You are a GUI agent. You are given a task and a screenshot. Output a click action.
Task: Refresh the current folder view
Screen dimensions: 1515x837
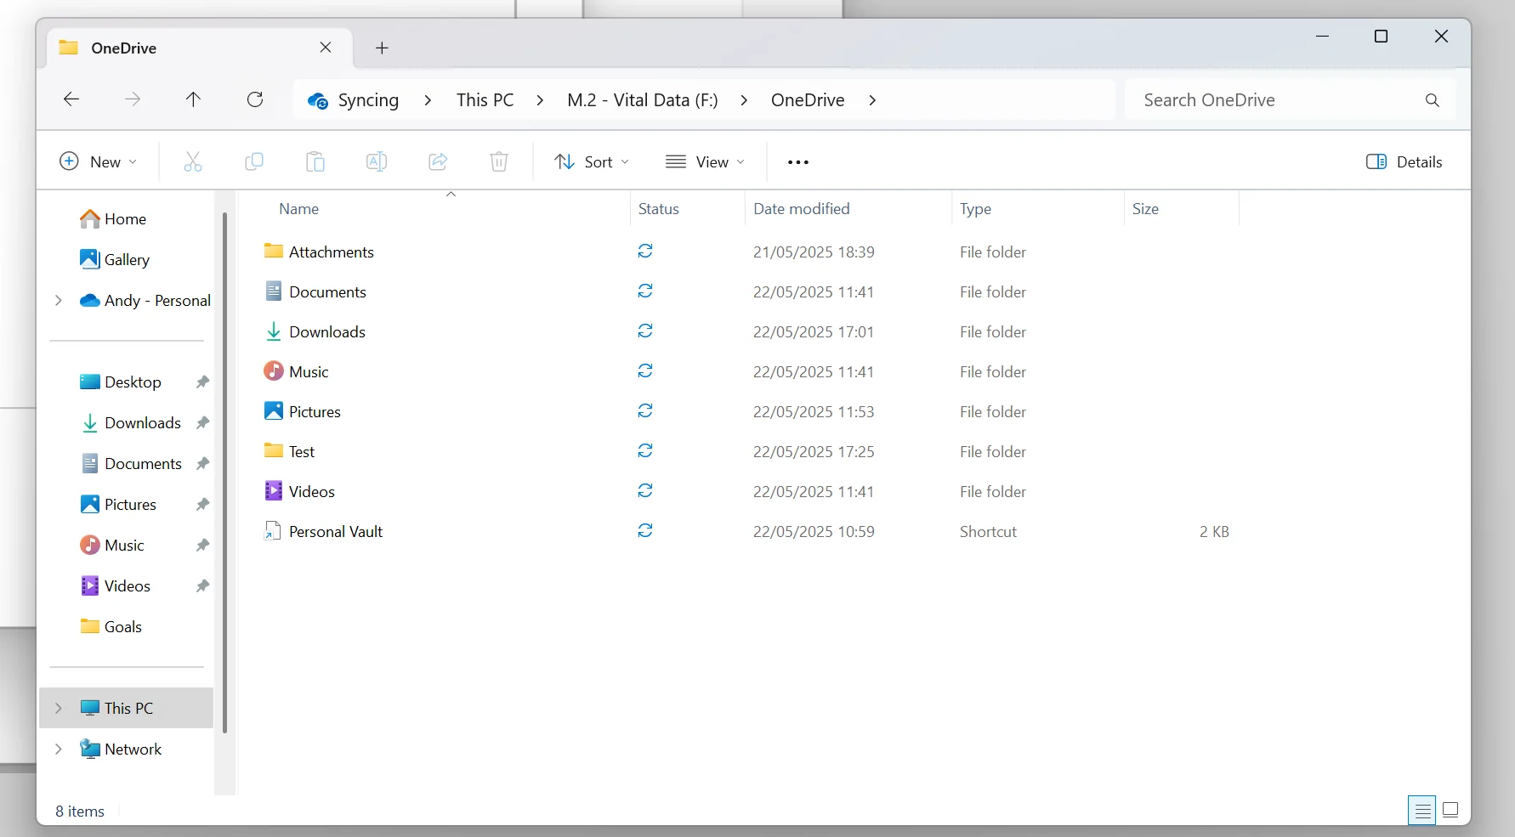[x=255, y=99]
